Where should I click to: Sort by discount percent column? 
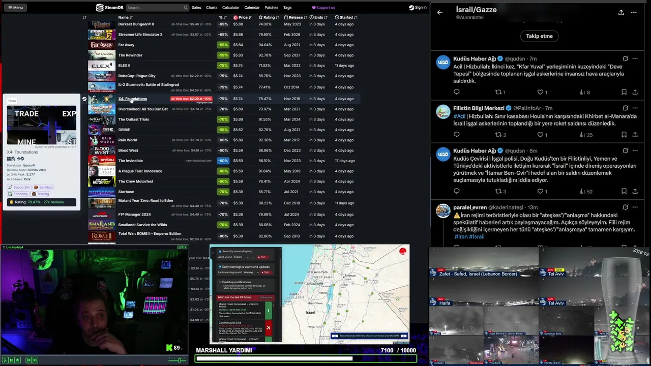222,17
